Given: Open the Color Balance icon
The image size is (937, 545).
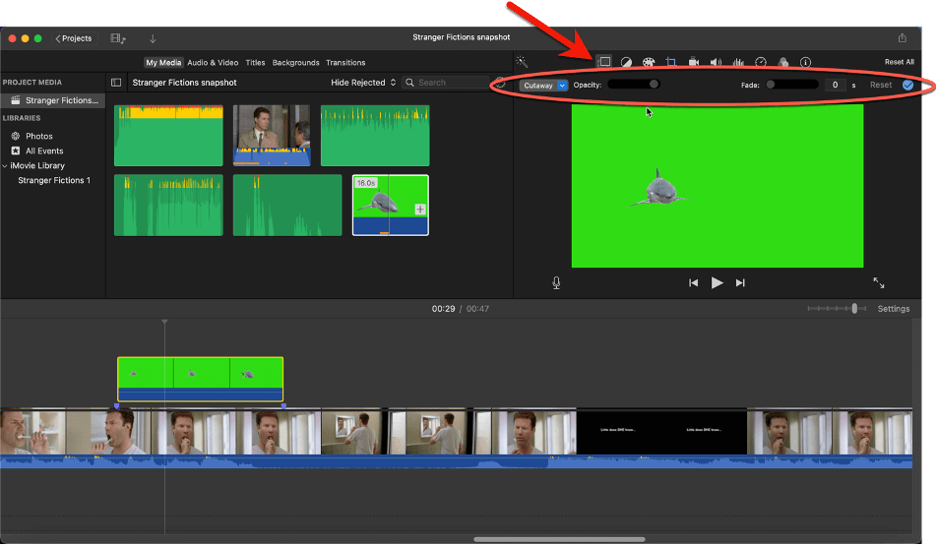Looking at the screenshot, I should pos(626,62).
